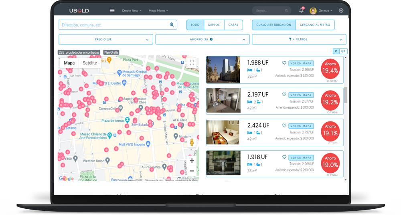Open the 2.424 UF property photo

[223, 132]
